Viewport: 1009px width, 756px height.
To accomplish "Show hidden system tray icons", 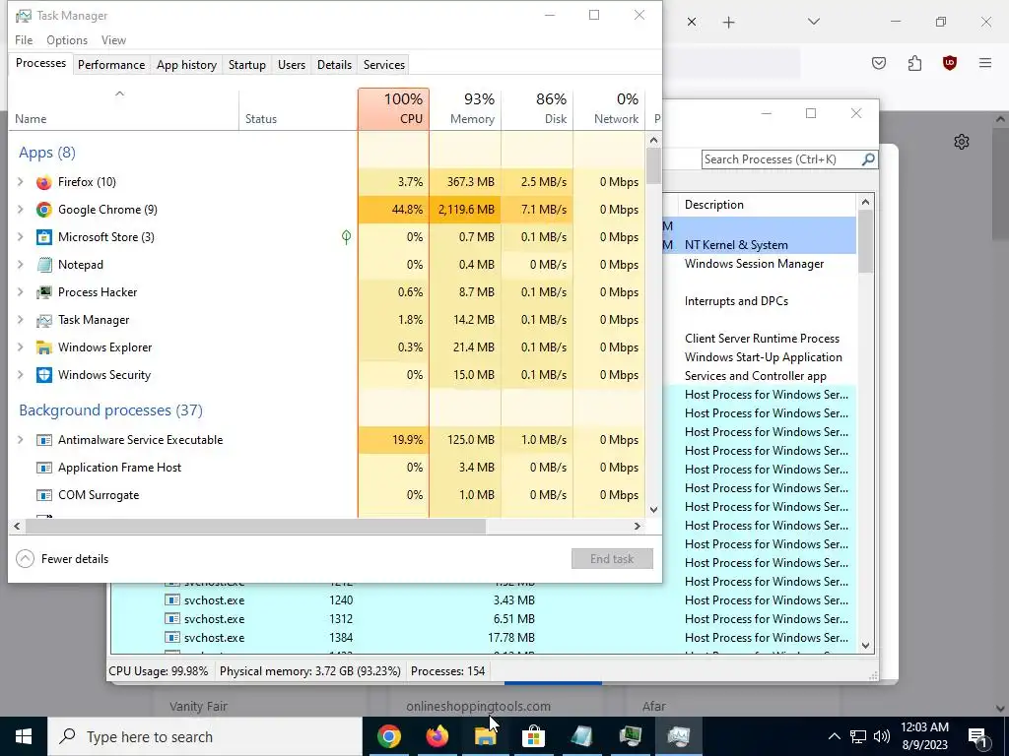I will (834, 736).
